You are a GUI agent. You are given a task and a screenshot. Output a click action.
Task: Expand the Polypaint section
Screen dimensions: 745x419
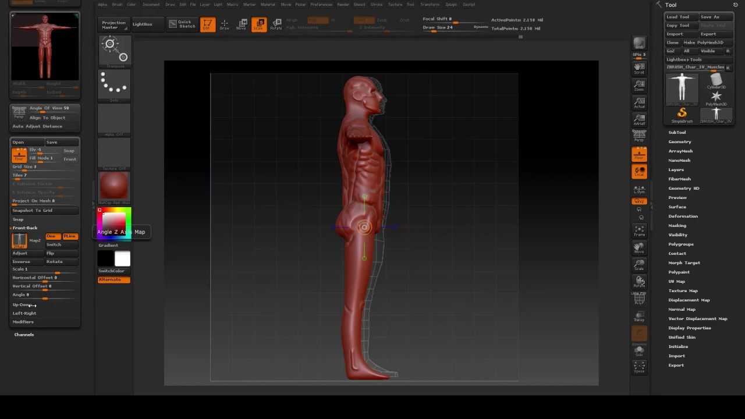coord(679,272)
